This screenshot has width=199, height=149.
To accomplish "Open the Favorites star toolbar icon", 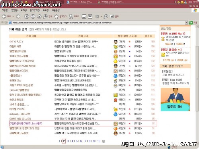I will click(57, 16).
